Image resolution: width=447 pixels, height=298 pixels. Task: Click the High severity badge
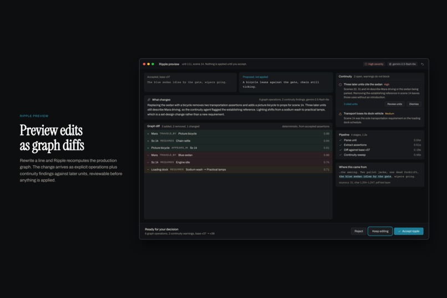374,64
